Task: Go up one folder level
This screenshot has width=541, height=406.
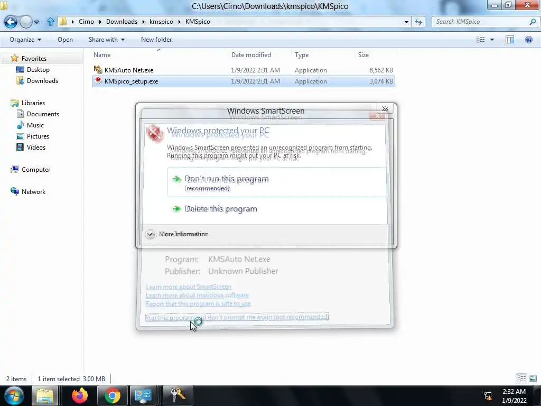Action: point(50,22)
